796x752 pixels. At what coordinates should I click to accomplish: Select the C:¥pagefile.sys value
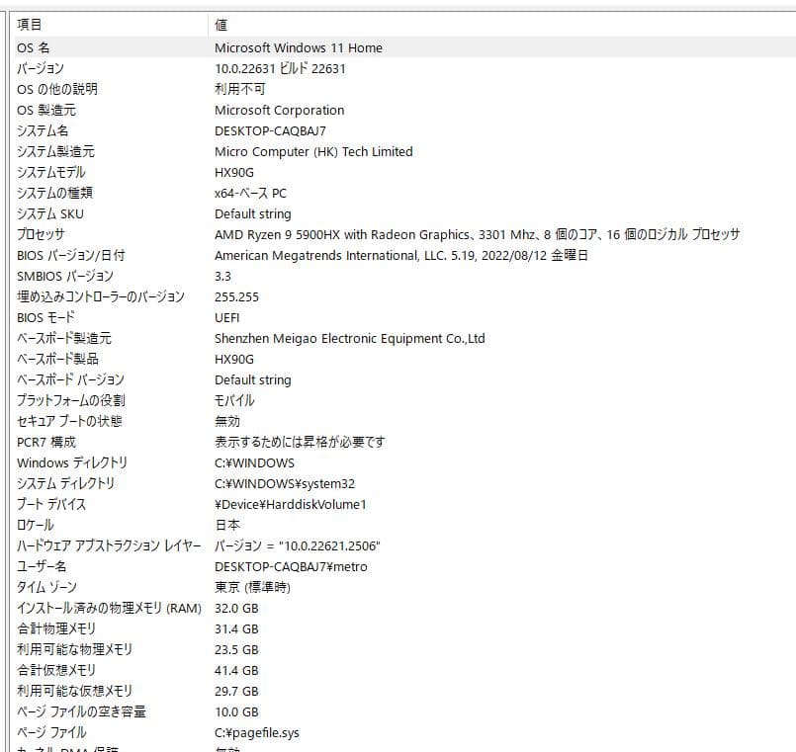[257, 732]
